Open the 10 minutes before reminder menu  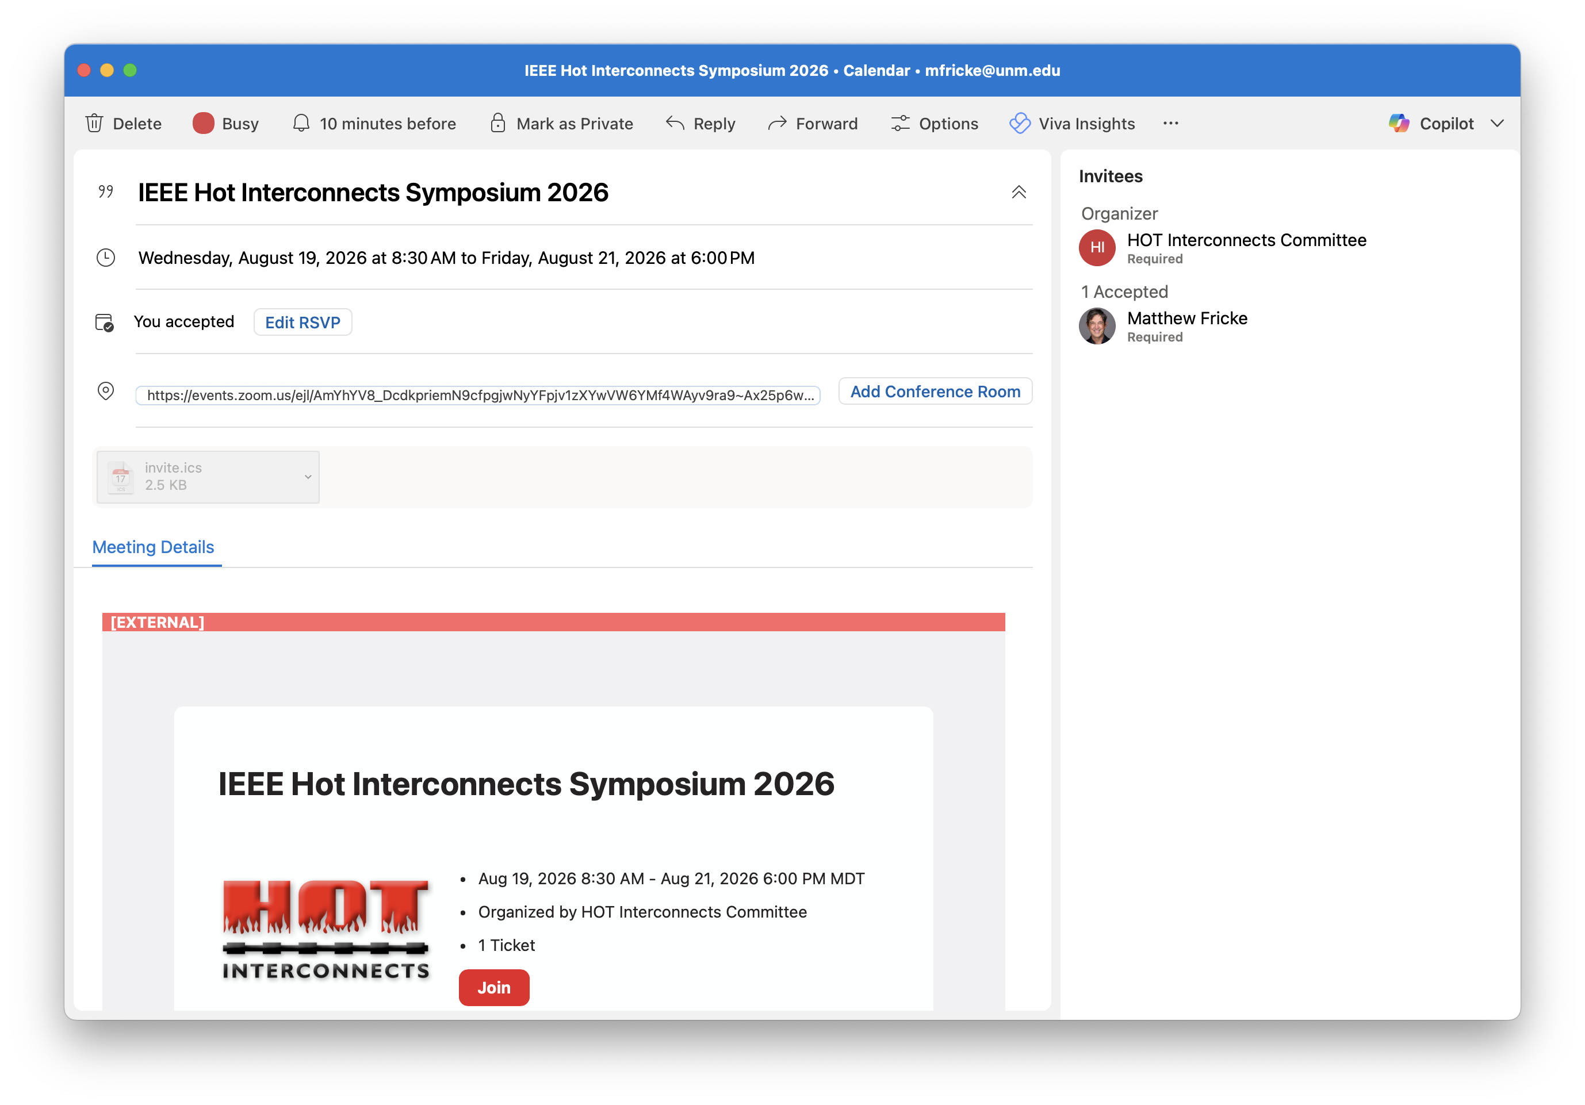(387, 124)
